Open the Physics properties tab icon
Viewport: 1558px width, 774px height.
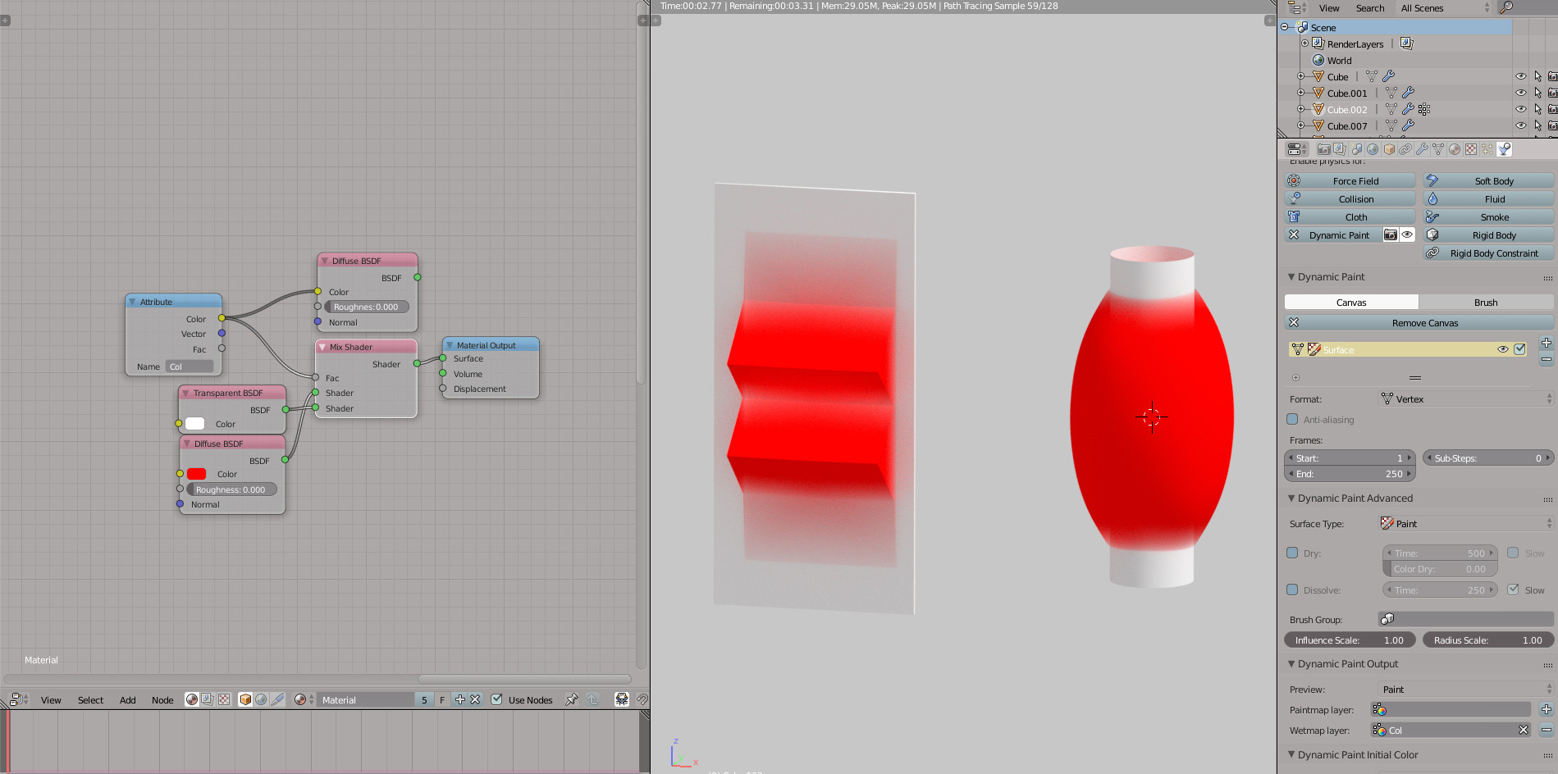coord(1505,149)
